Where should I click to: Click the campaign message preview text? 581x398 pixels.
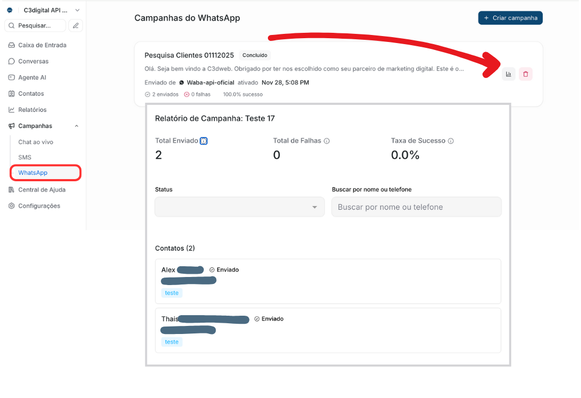(x=304, y=69)
